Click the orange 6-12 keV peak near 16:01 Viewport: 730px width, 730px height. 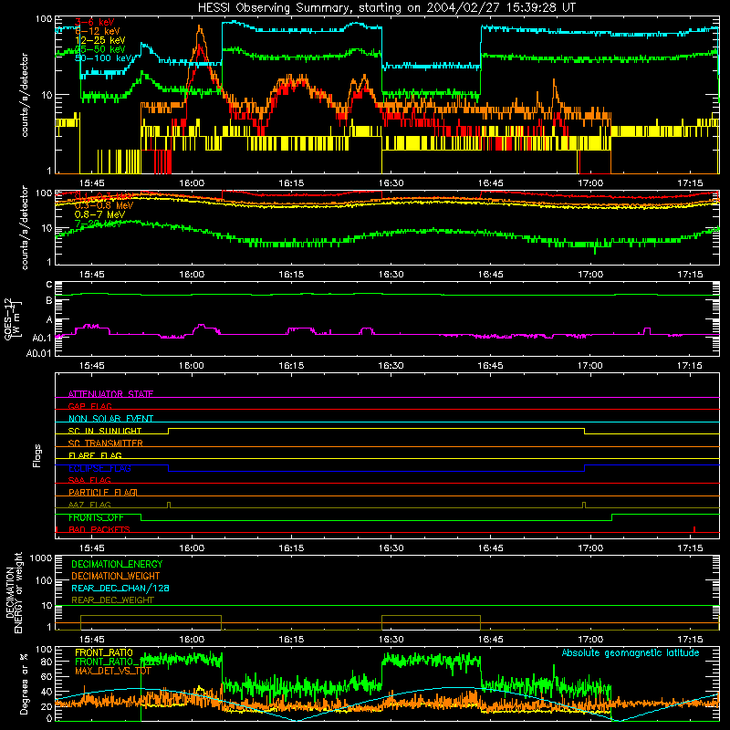[200, 29]
